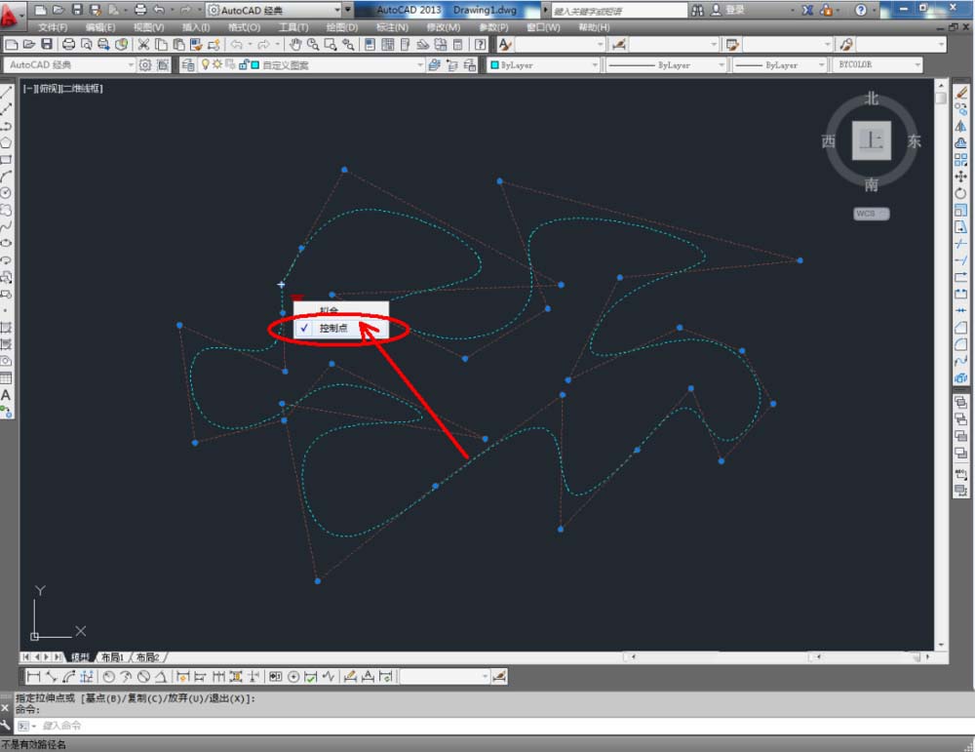This screenshot has width=975, height=752.
Task: Click the 东 direction on the ViewCube compass
Action: click(914, 141)
